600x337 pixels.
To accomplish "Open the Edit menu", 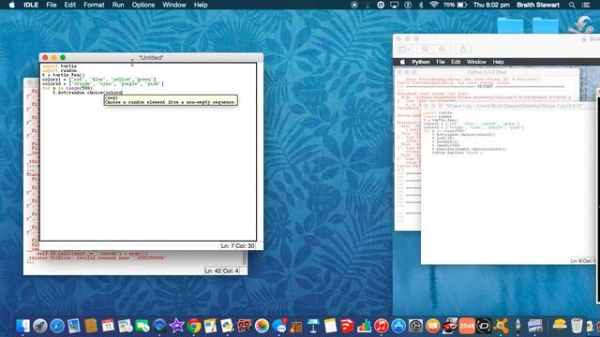I will [x=70, y=5].
